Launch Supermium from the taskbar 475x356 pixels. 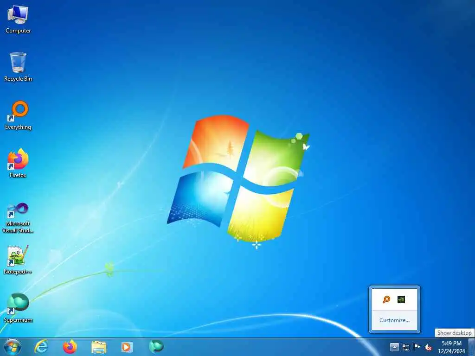[x=156, y=346]
